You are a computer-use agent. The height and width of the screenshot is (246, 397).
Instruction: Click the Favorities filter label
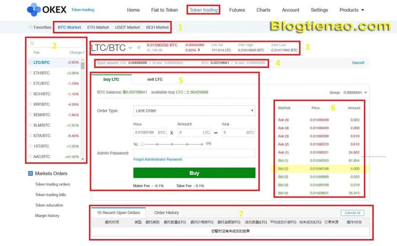pyautogui.click(x=42, y=27)
